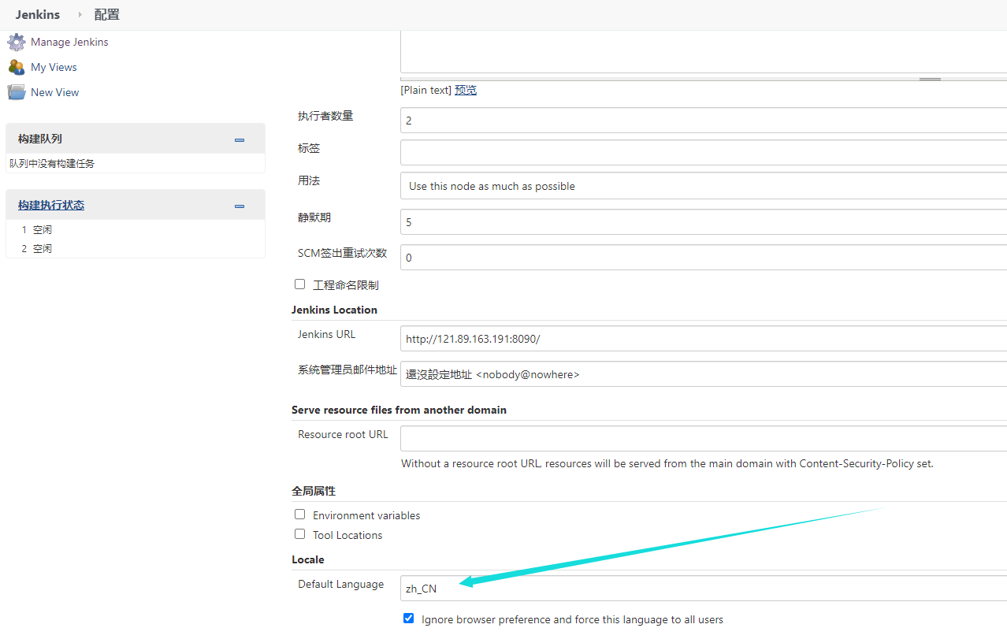Open the 构建执行状态 link
This screenshot has width=1007, height=639.
51,205
